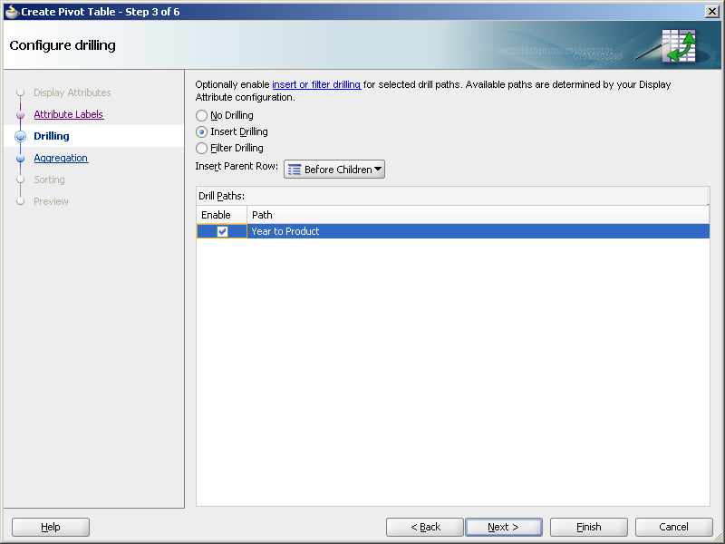Open the Help dialog
725x544 pixels.
pos(50,527)
